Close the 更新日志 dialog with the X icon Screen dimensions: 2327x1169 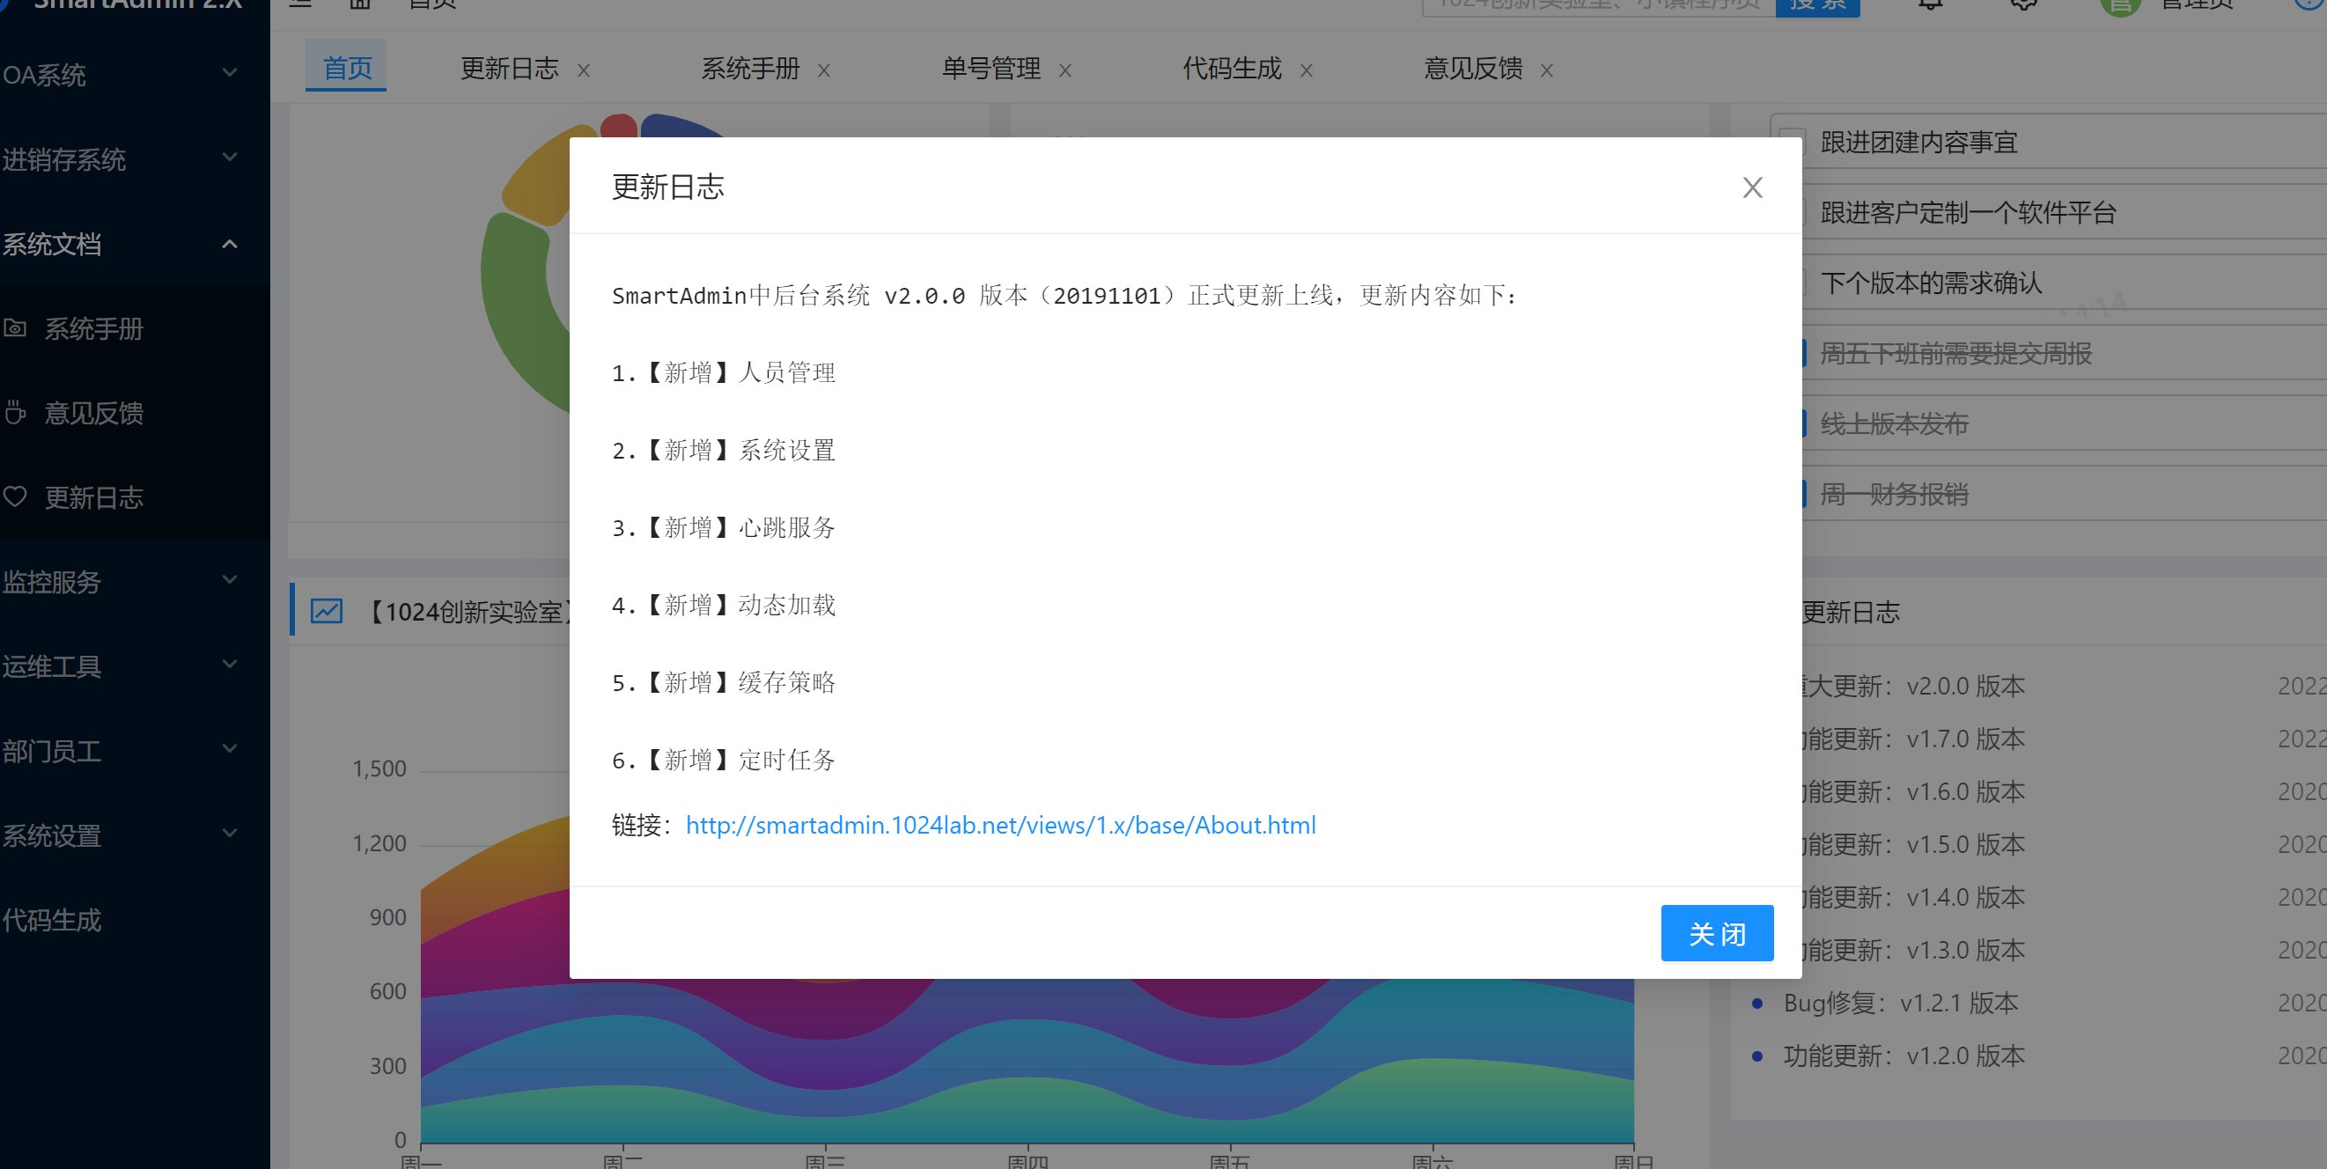(1752, 187)
